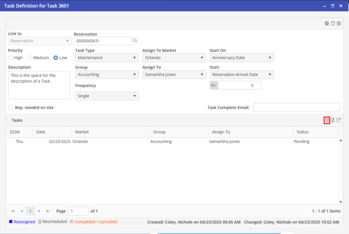349x234 pixels.
Task: Select Medium priority radio button
Action: pos(30,58)
